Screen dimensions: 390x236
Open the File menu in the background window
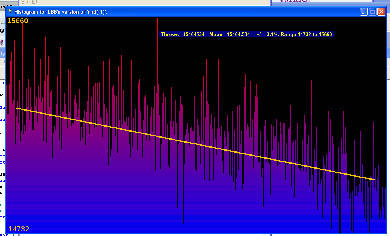click(x=24, y=2)
